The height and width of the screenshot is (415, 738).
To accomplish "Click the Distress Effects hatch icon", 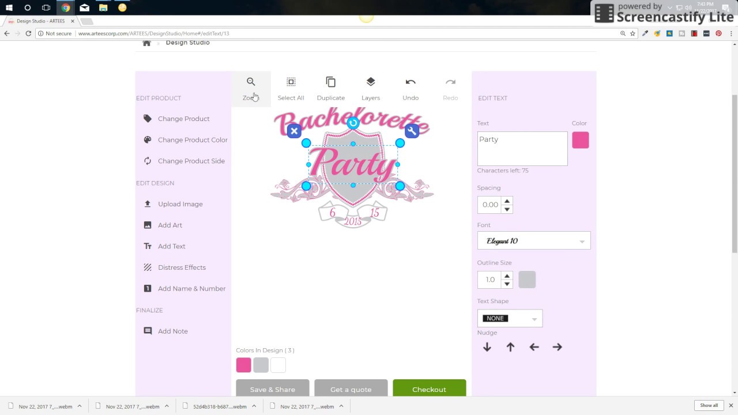I will (148, 267).
